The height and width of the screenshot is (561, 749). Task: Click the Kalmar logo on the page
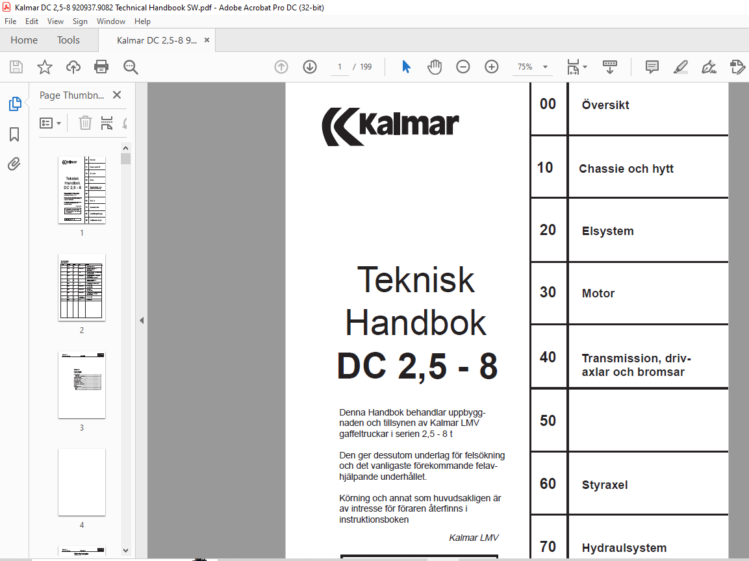point(390,127)
